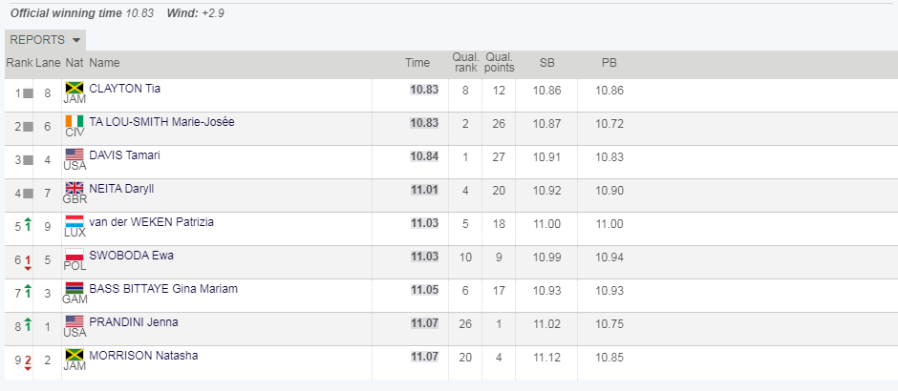Viewport: 898px width, 391px height.
Task: Open the REPORTS dropdown menu
Action: point(45,40)
